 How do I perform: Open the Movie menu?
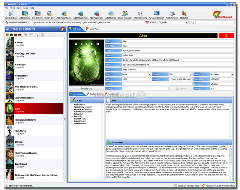click(13, 8)
